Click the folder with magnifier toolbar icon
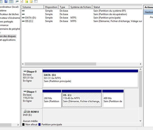The width and height of the screenshot is (153, 130). click(31, 1)
